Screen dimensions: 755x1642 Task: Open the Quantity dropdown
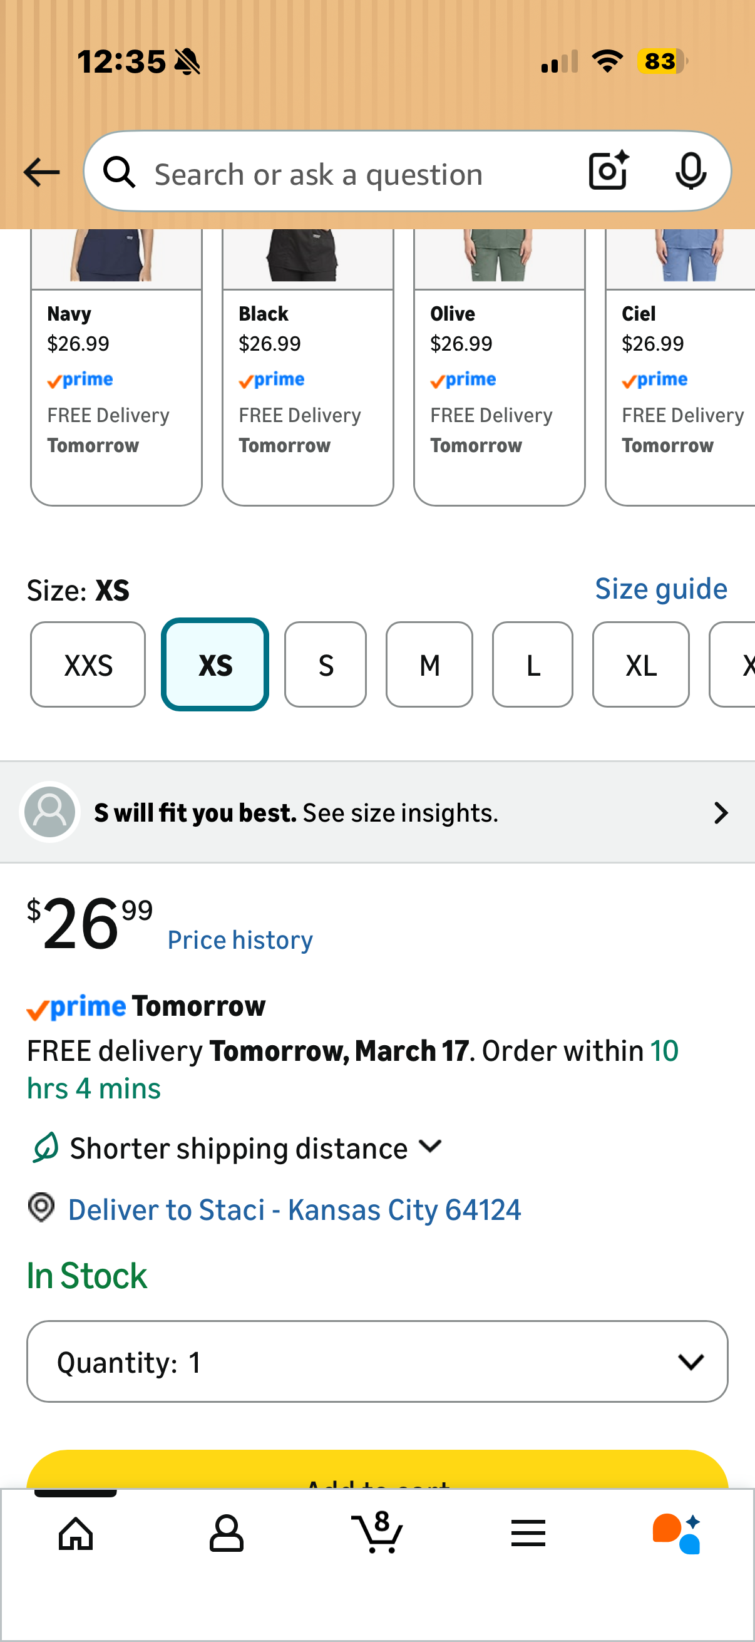click(377, 1361)
